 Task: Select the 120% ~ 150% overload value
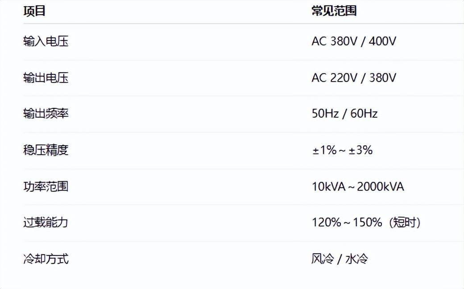pyautogui.click(x=347, y=222)
